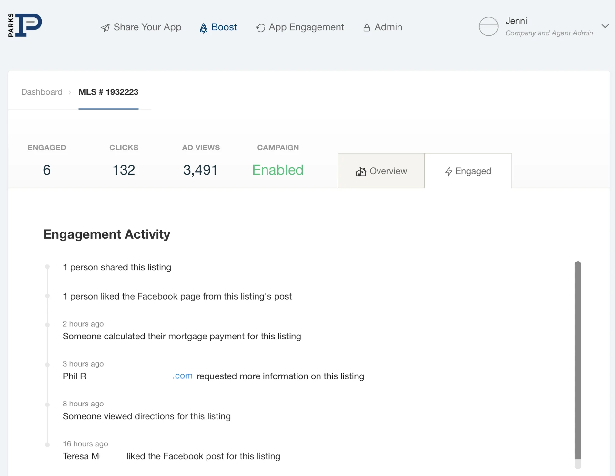Open Phil R's .com email link
Image resolution: width=615 pixels, height=476 pixels.
coord(183,376)
